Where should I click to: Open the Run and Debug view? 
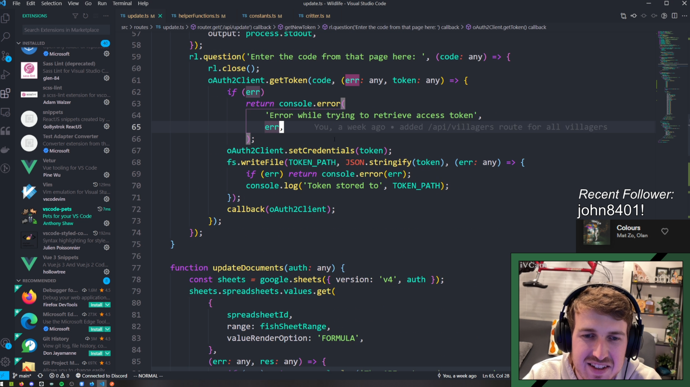click(x=6, y=75)
